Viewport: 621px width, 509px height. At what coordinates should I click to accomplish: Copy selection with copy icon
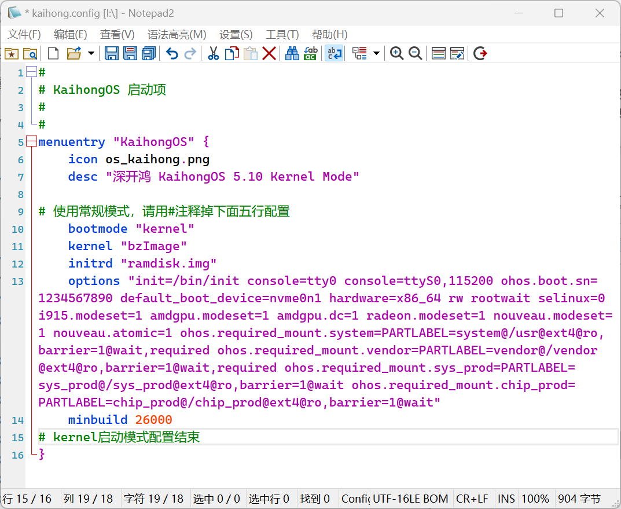(x=232, y=53)
